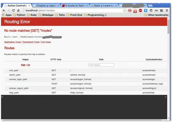This screenshot has width=172, height=124.
Task: Click the HTTP Verb column header
Action: [56, 59]
